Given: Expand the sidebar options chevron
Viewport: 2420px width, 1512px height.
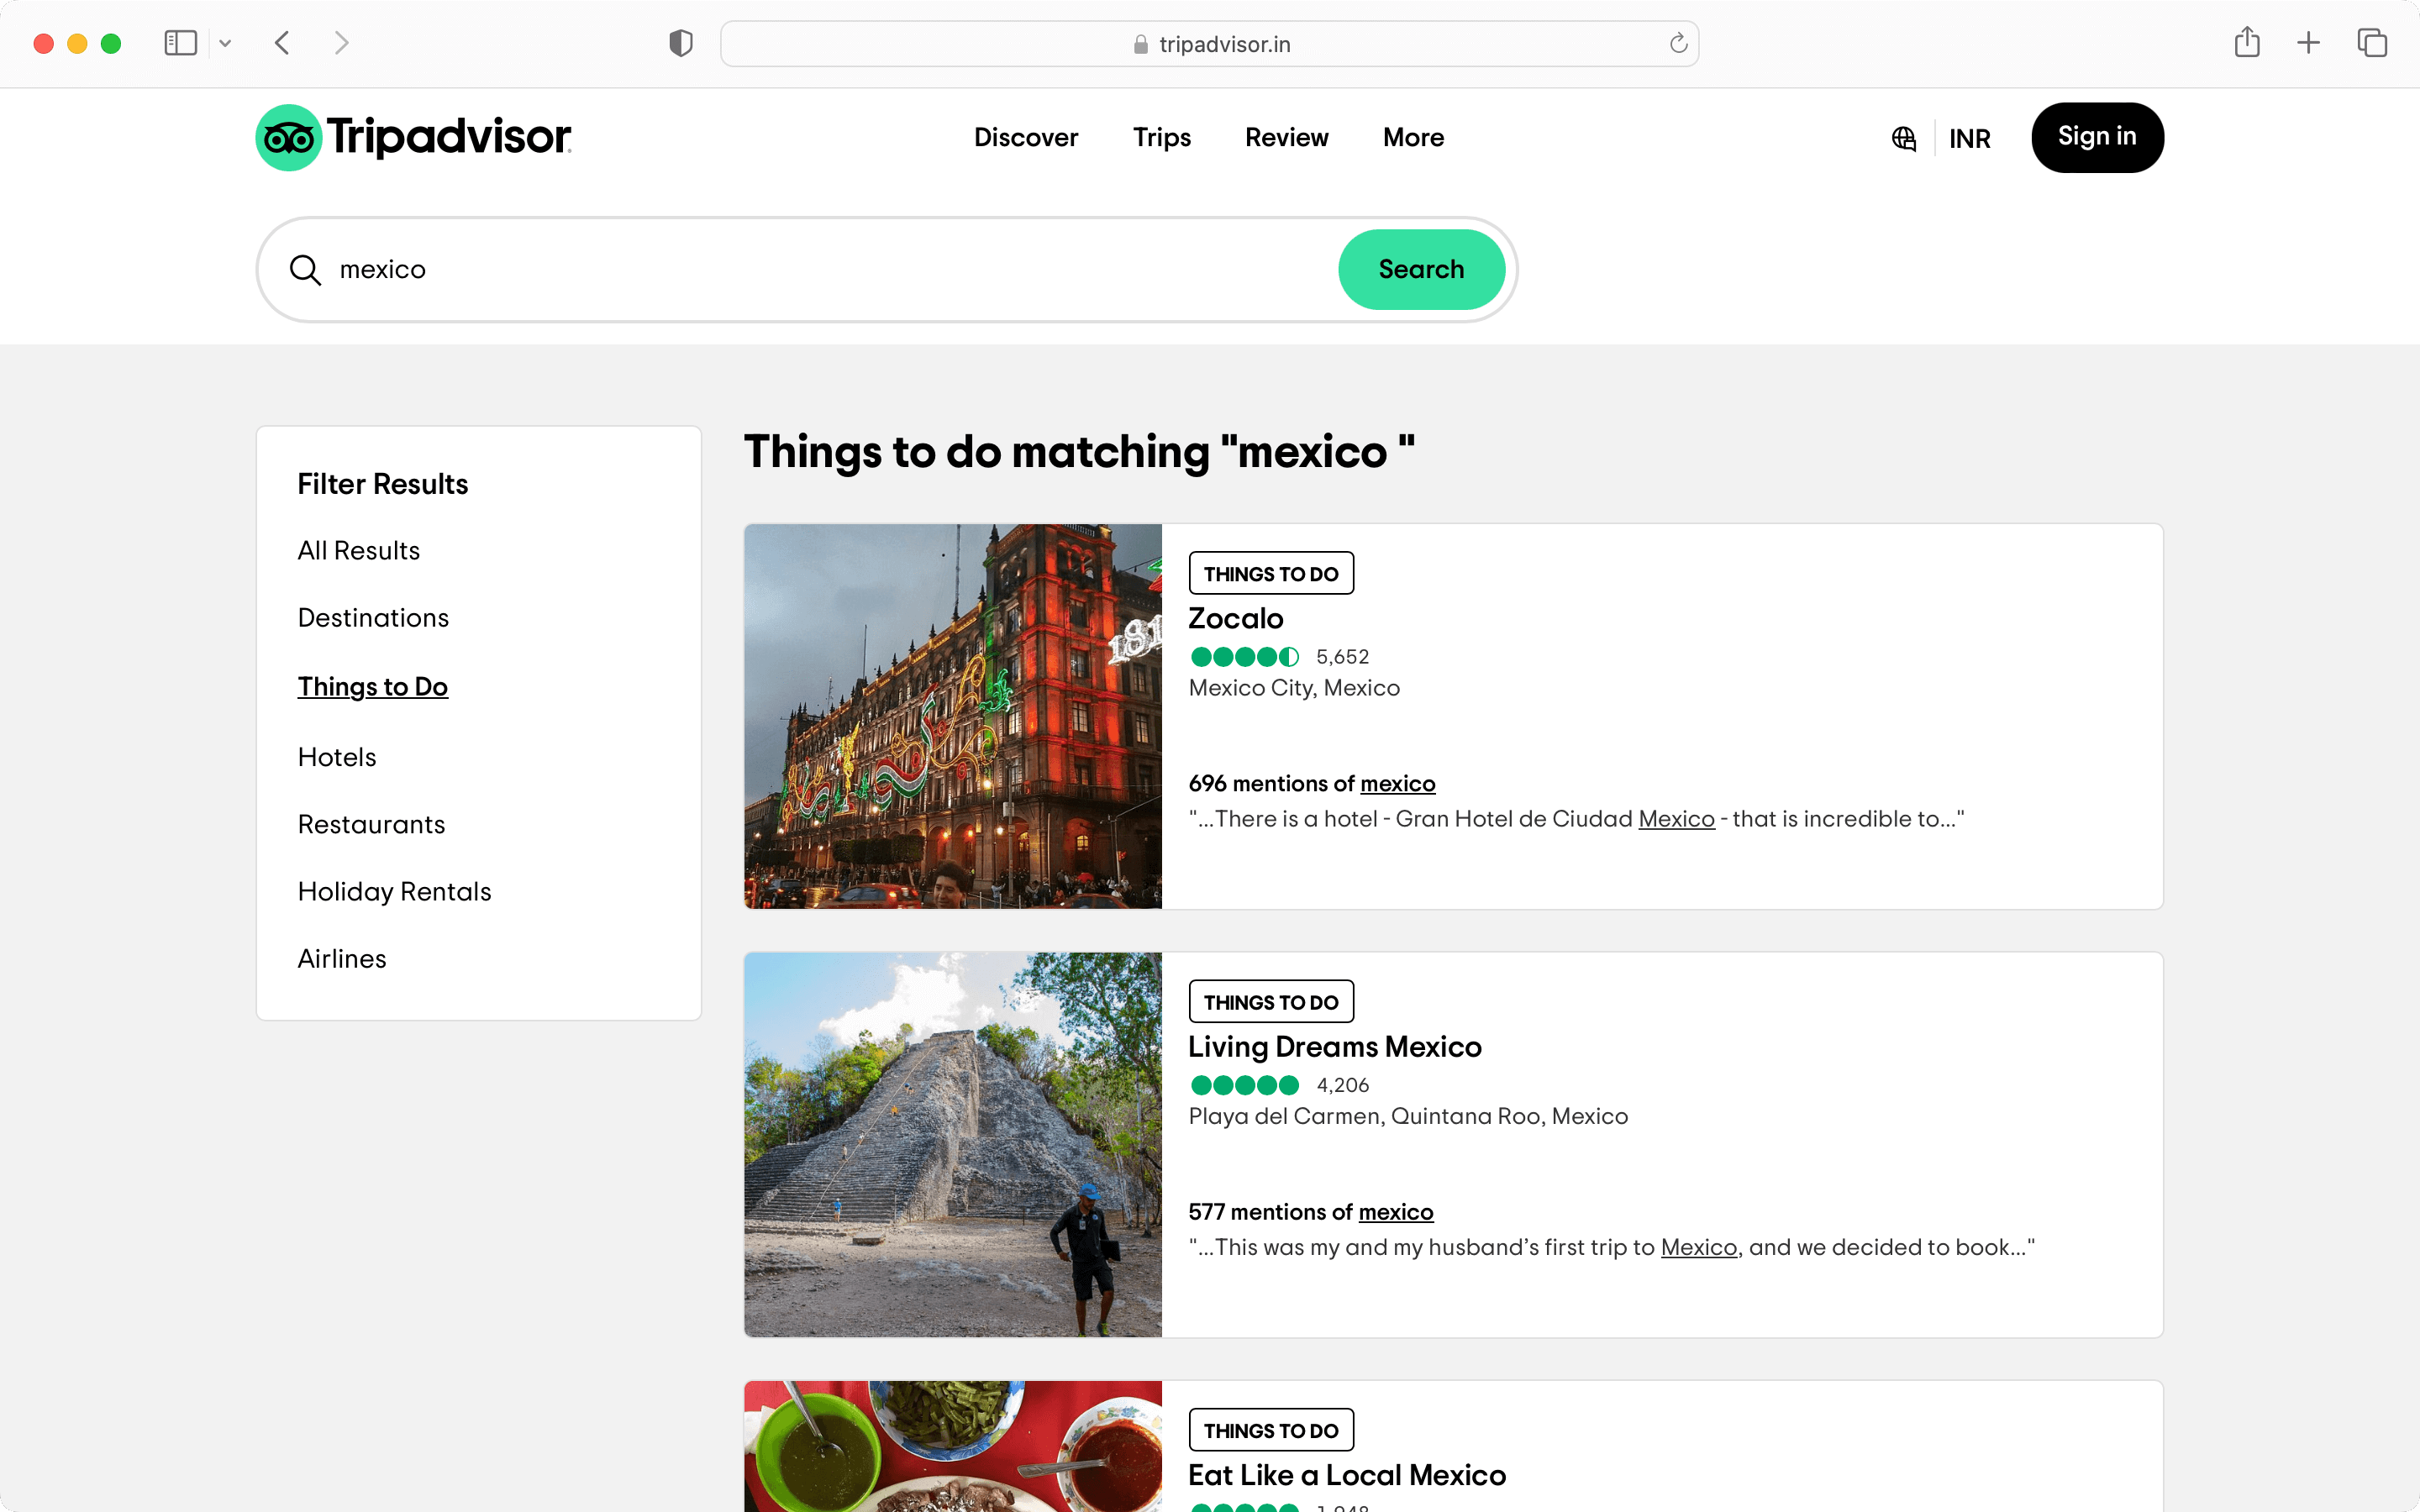Looking at the screenshot, I should pyautogui.click(x=225, y=43).
